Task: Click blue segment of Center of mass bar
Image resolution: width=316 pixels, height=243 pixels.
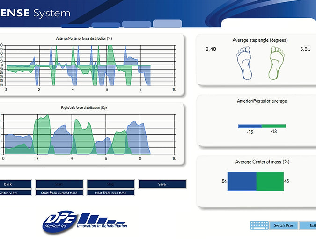Action: (242, 181)
